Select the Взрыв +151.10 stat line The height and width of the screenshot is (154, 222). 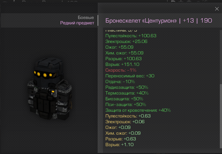pos(122,64)
